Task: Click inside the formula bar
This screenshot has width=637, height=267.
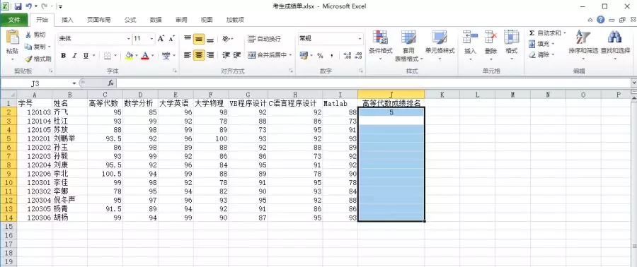Action: point(374,83)
